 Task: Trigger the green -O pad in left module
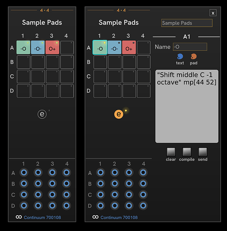point(23,48)
